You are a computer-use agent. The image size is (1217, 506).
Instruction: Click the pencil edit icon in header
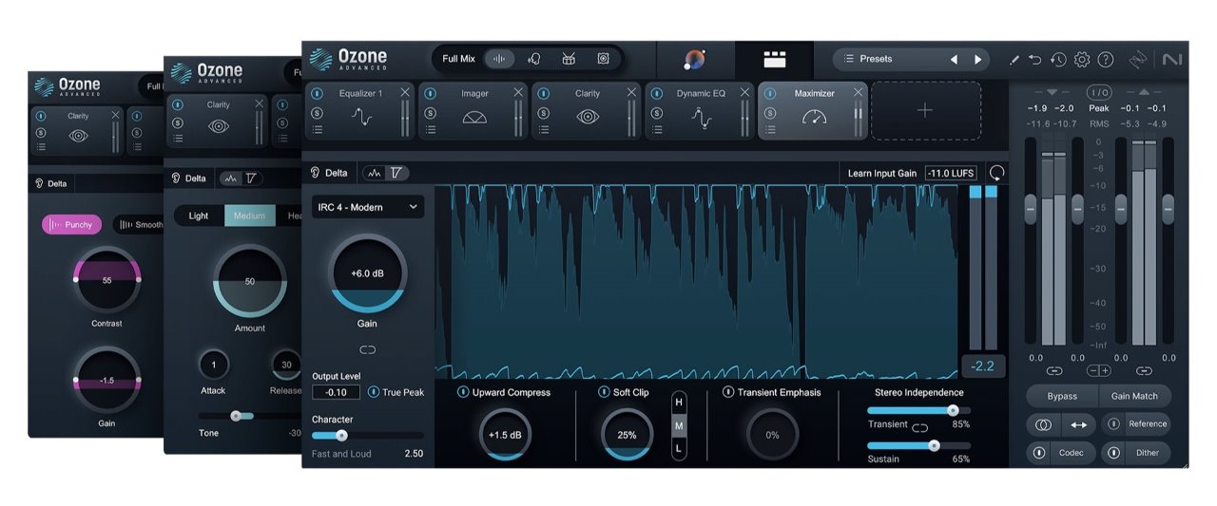[x=1014, y=60]
